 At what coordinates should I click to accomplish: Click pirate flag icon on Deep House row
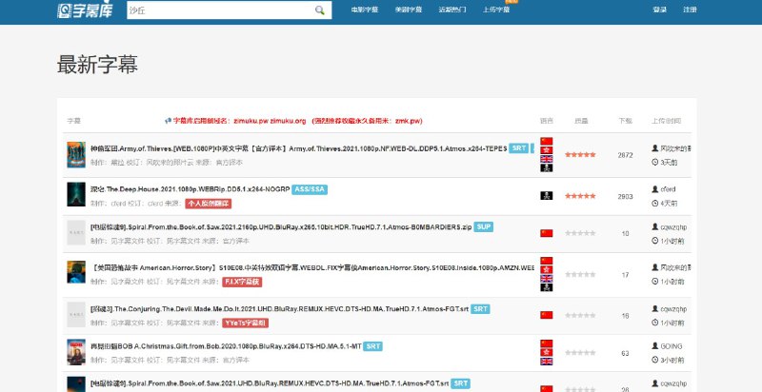click(x=546, y=195)
